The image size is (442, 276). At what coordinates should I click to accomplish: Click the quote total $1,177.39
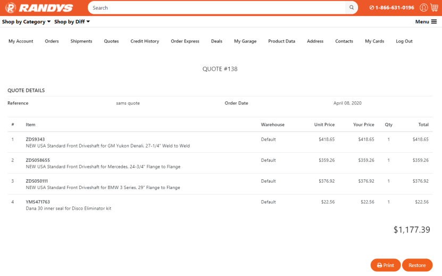coord(412,230)
